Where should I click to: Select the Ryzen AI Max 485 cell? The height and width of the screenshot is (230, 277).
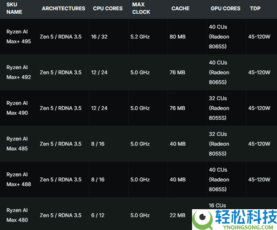click(17, 144)
